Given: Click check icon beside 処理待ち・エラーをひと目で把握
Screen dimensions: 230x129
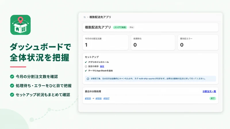Looking at the screenshot, I should click(12, 85).
